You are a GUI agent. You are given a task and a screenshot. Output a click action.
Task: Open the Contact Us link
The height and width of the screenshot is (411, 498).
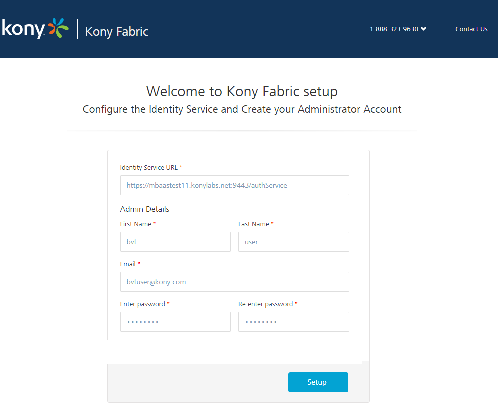[x=471, y=29]
